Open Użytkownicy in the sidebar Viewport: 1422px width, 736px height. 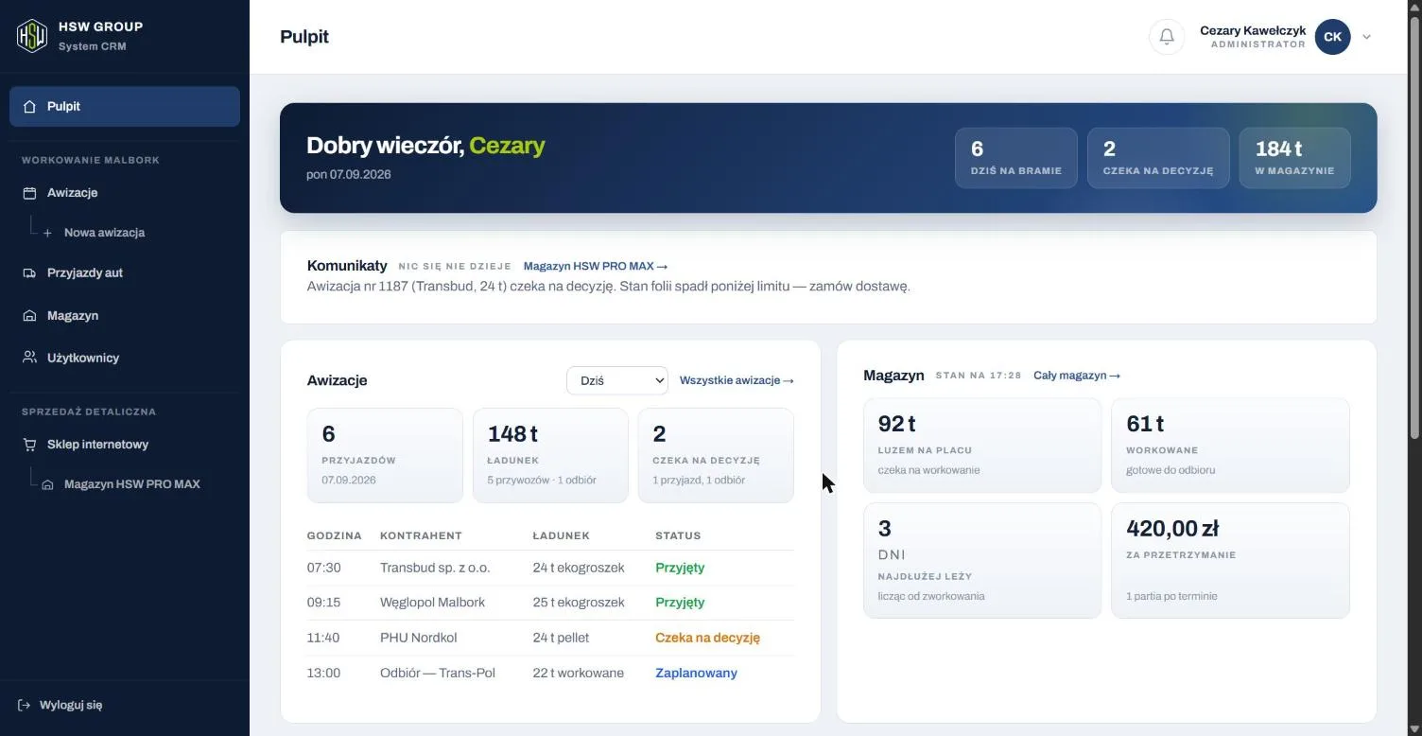tap(125, 358)
